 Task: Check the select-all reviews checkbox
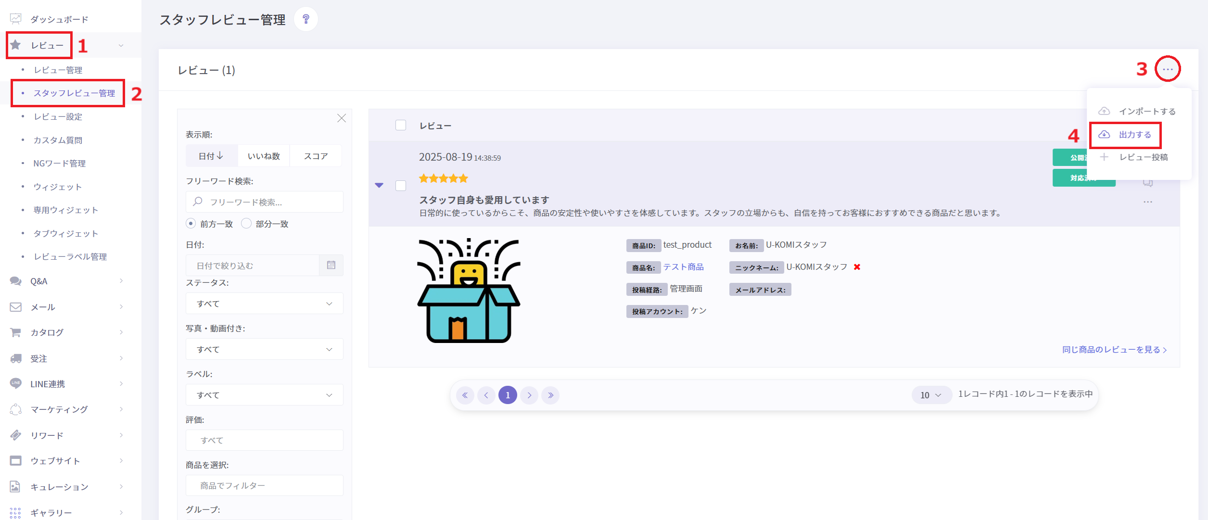pos(401,126)
